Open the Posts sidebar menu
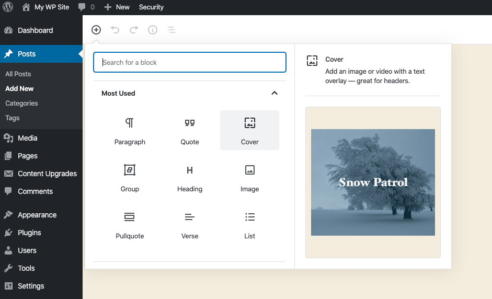492x299 pixels. (x=41, y=54)
